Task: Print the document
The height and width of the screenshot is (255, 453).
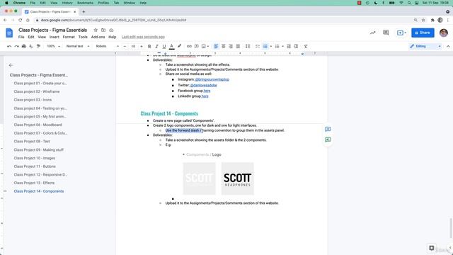Action: point(23,46)
